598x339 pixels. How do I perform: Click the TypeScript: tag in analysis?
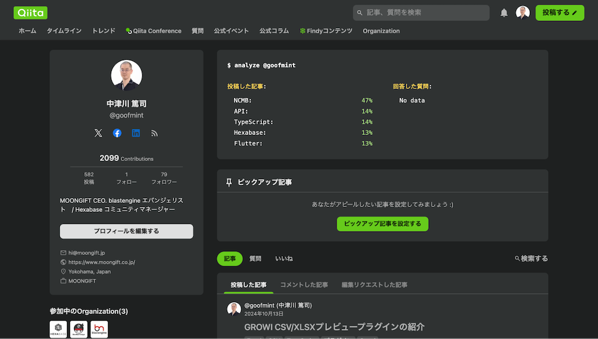[x=253, y=122]
